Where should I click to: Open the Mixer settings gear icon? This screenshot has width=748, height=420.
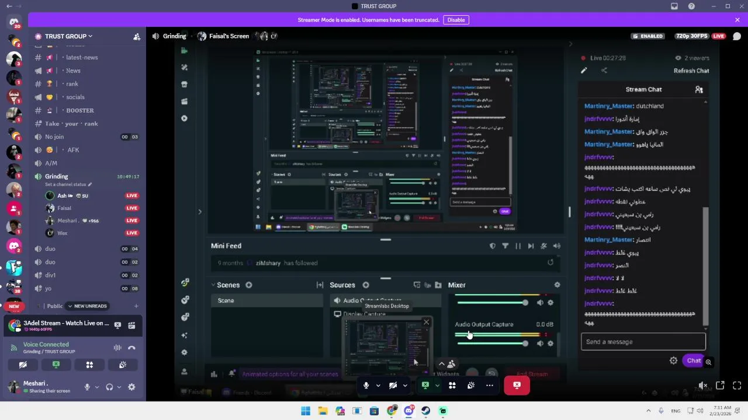coord(557,285)
